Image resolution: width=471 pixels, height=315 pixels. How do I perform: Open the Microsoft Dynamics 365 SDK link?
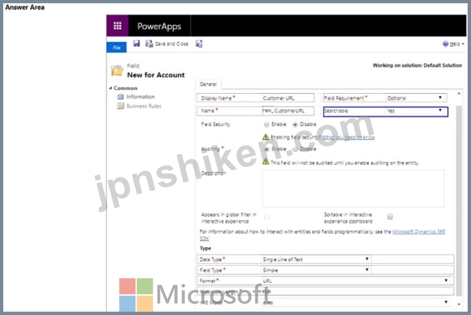click(x=419, y=232)
